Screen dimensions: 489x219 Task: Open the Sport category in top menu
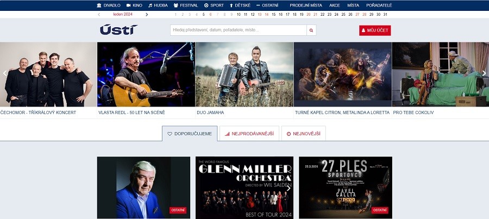pos(214,5)
